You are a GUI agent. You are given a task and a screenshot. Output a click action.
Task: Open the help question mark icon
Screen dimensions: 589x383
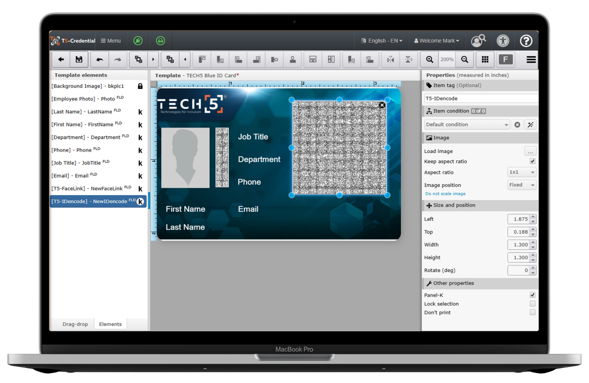(526, 41)
